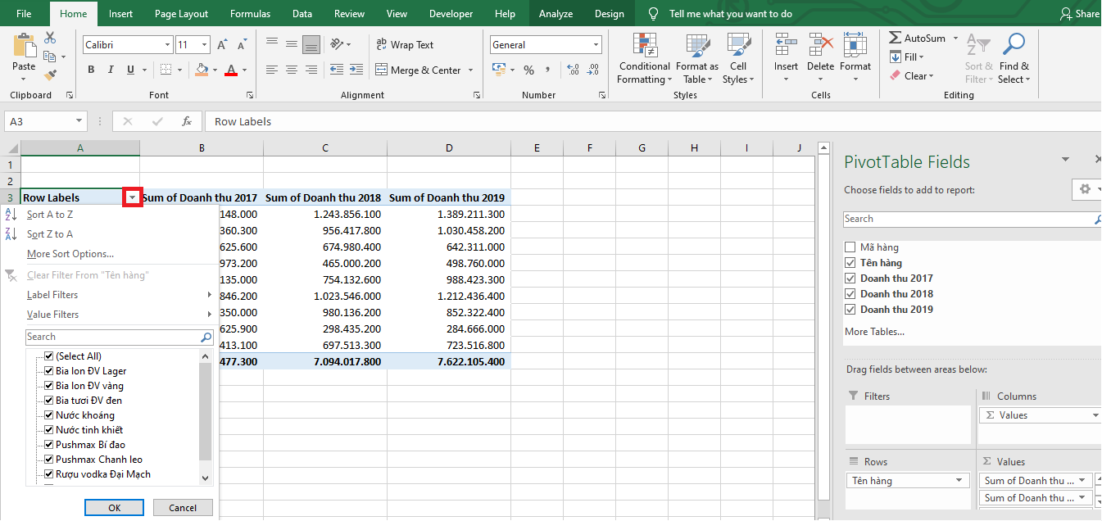Expand the font name Calibri dropdown
Screen dimensions: 1102x521
(168, 45)
